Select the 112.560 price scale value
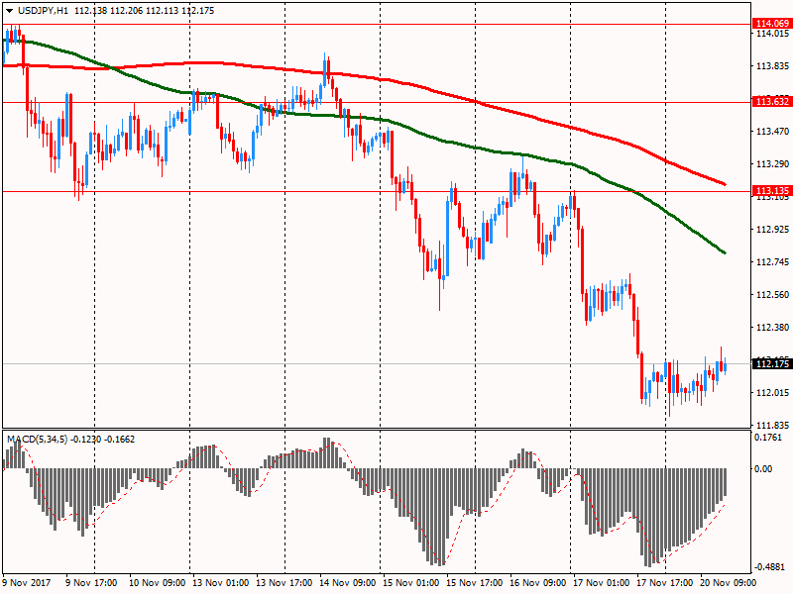793x594 pixels. point(772,295)
